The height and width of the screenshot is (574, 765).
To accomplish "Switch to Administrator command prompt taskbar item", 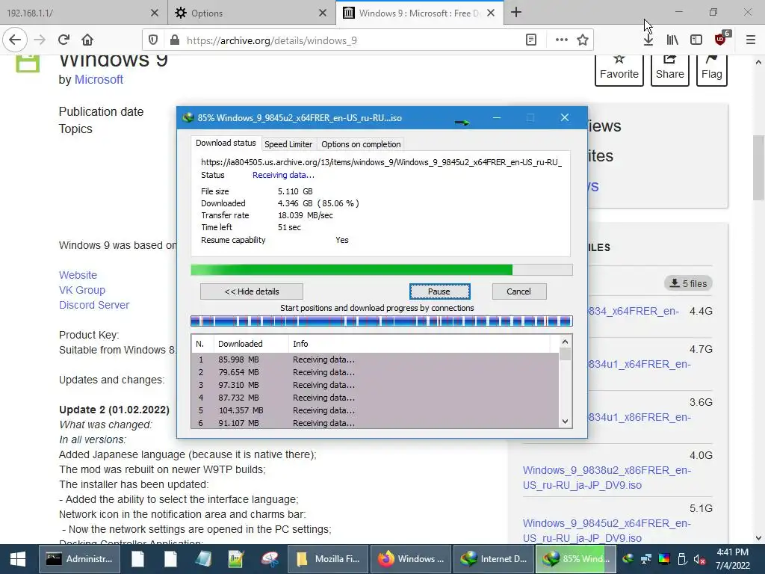I will (78, 559).
